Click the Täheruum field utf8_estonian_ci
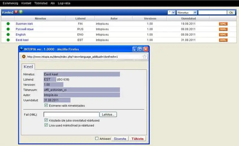 [82, 90]
